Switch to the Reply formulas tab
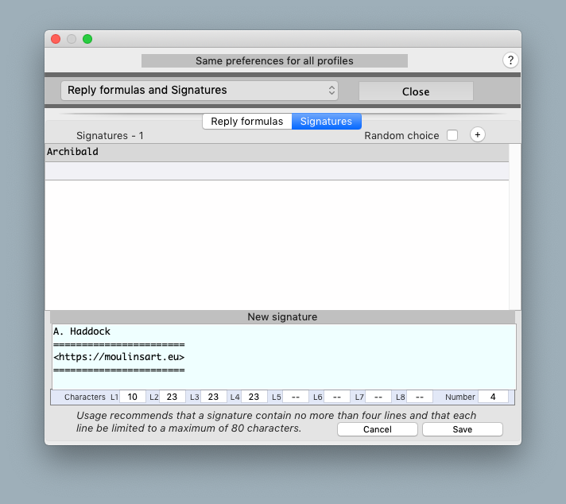 pos(246,122)
